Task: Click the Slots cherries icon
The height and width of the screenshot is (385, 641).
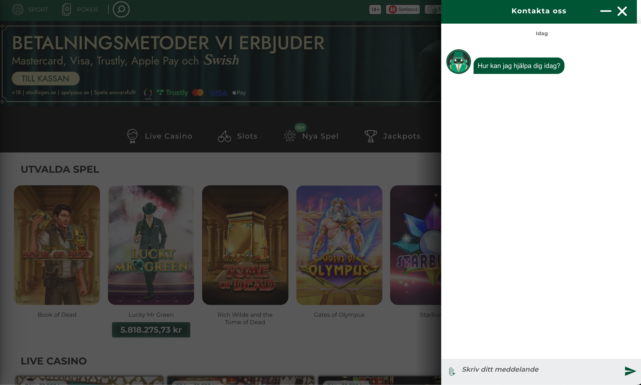Action: click(224, 136)
